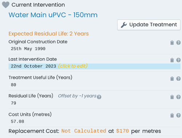Click clipboard icon for Treatment Useful Life

[172, 78]
